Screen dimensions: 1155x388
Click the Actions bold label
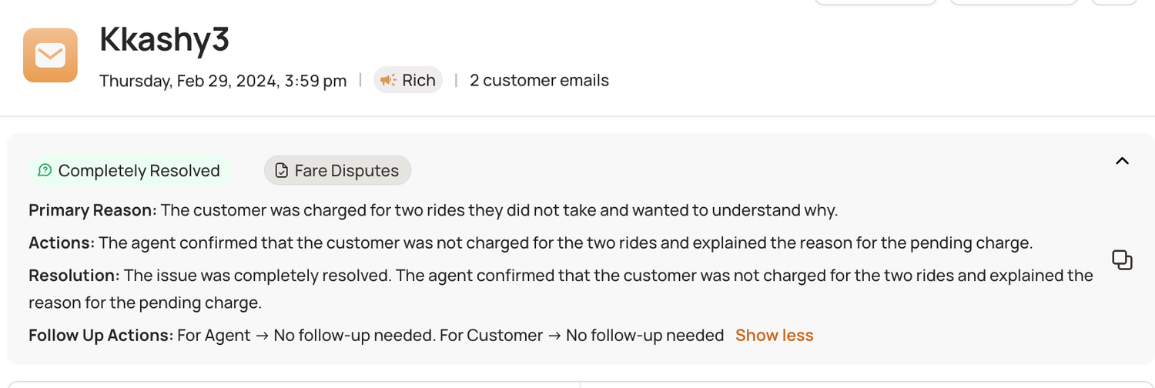point(62,243)
